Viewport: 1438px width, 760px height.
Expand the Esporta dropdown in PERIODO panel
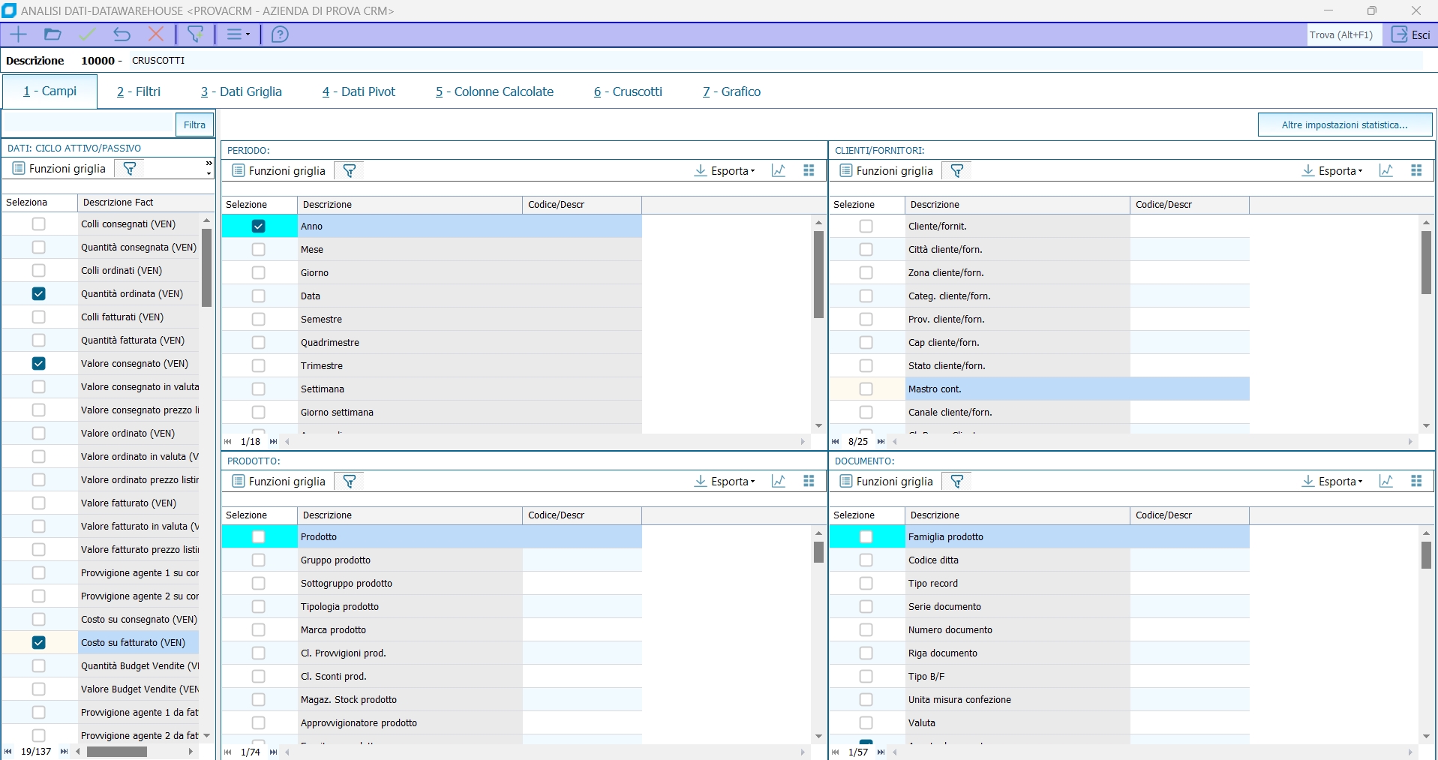[725, 171]
